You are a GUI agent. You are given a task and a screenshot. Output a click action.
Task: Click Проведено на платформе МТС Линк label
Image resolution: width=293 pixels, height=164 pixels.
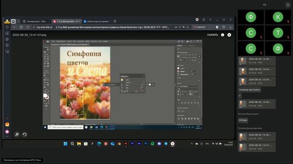(22, 160)
